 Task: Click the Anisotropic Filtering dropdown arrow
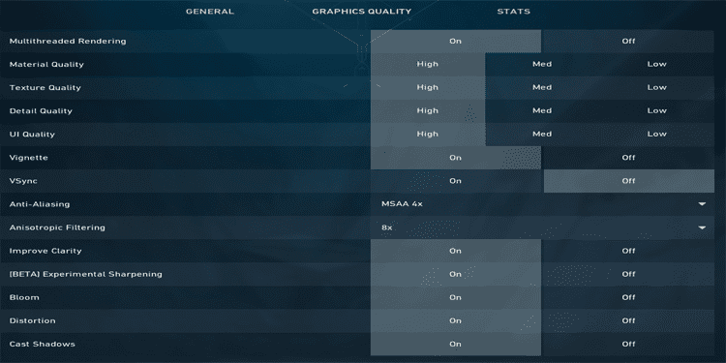[x=702, y=227]
